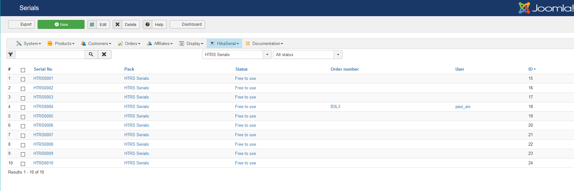This screenshot has height=191, width=574.
Task: Toggle the select-all checkbox in header
Action: click(23, 70)
